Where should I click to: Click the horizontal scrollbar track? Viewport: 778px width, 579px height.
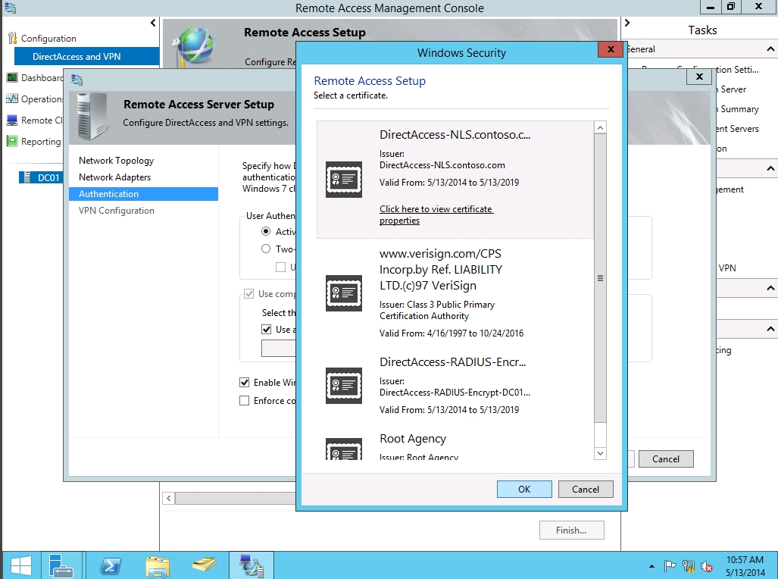(236, 498)
